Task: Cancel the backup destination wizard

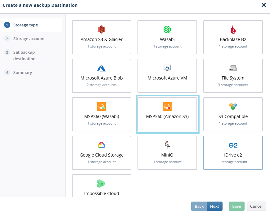Action: [256, 206]
